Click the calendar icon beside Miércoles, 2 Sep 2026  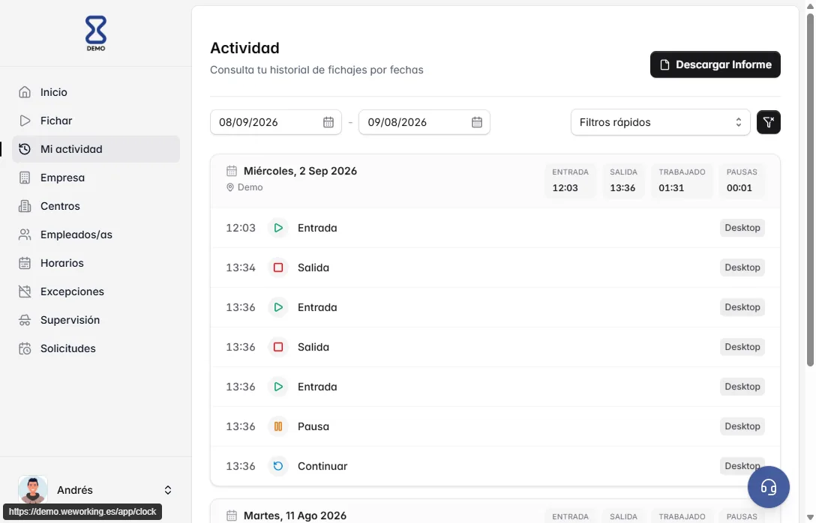(x=232, y=171)
